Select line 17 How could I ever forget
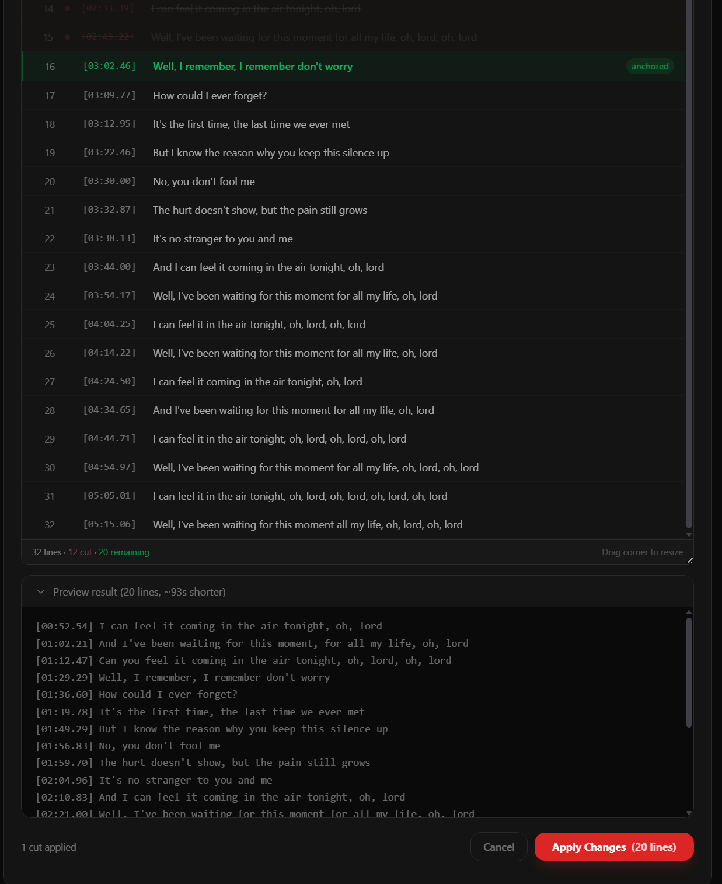Viewport: 722px width, 884px height. 354,95
